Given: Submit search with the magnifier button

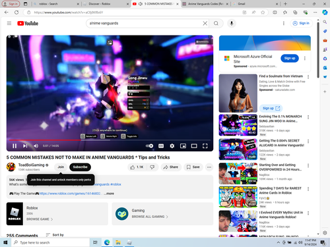Looking at the screenshot, I should click(216, 23).
